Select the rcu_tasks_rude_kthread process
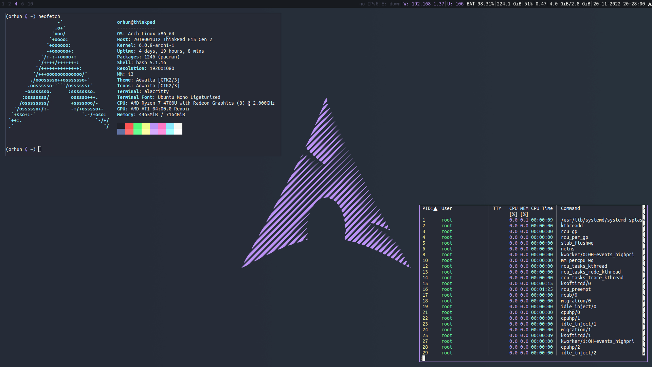 [532, 272]
